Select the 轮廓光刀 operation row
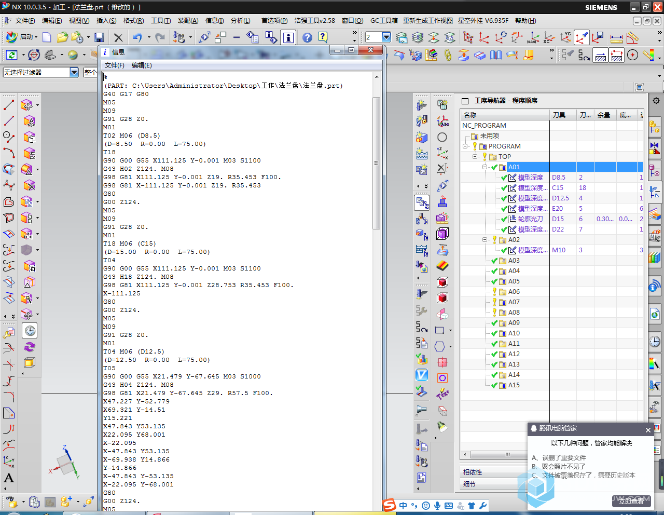Viewport: 664px width, 515px height. pyautogui.click(x=530, y=219)
